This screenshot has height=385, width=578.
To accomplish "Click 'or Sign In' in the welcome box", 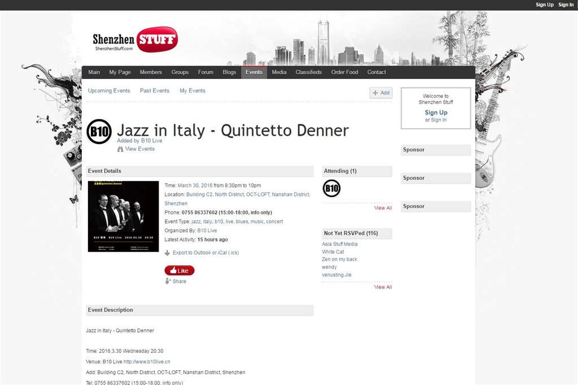I will tap(436, 120).
